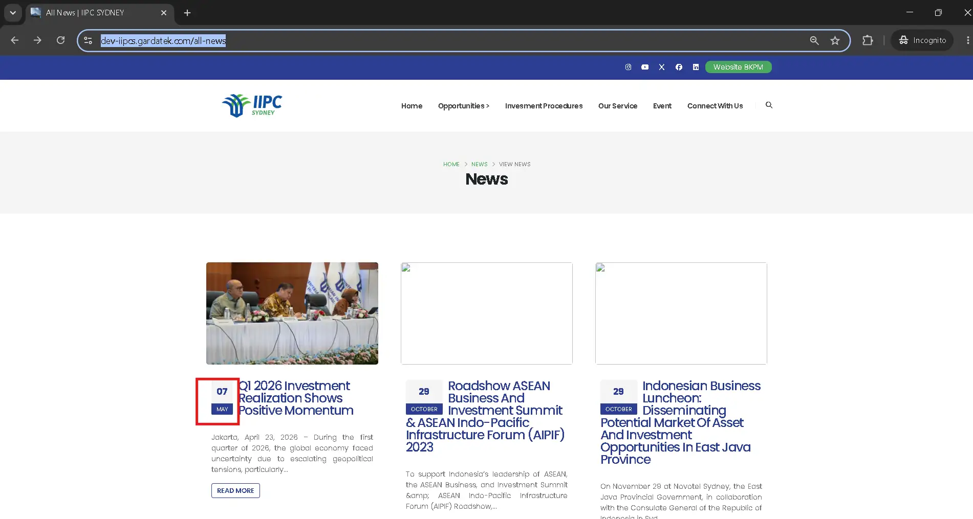Open the Roadshow ASEAN article image placeholder

coord(487,313)
